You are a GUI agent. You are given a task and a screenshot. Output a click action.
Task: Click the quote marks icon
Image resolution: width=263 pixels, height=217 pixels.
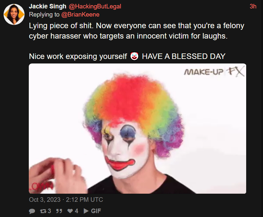59,211
